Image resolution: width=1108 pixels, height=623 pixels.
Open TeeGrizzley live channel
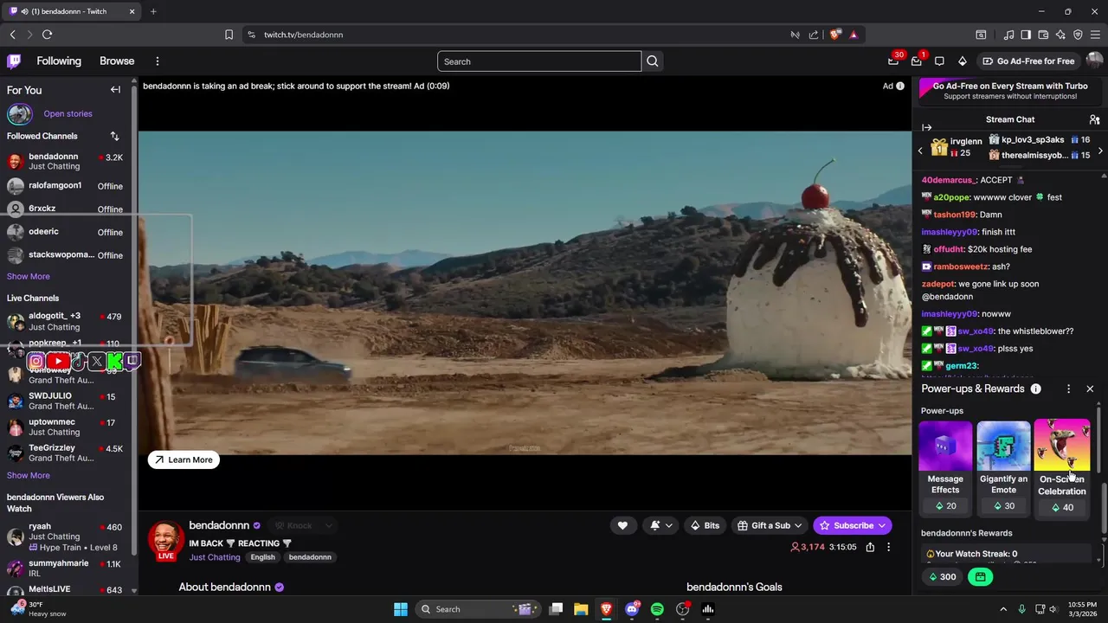tap(67, 453)
